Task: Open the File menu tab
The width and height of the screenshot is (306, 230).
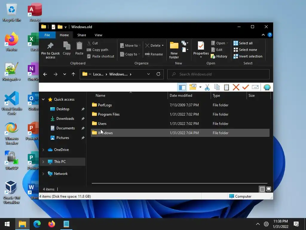Action: coord(47,35)
